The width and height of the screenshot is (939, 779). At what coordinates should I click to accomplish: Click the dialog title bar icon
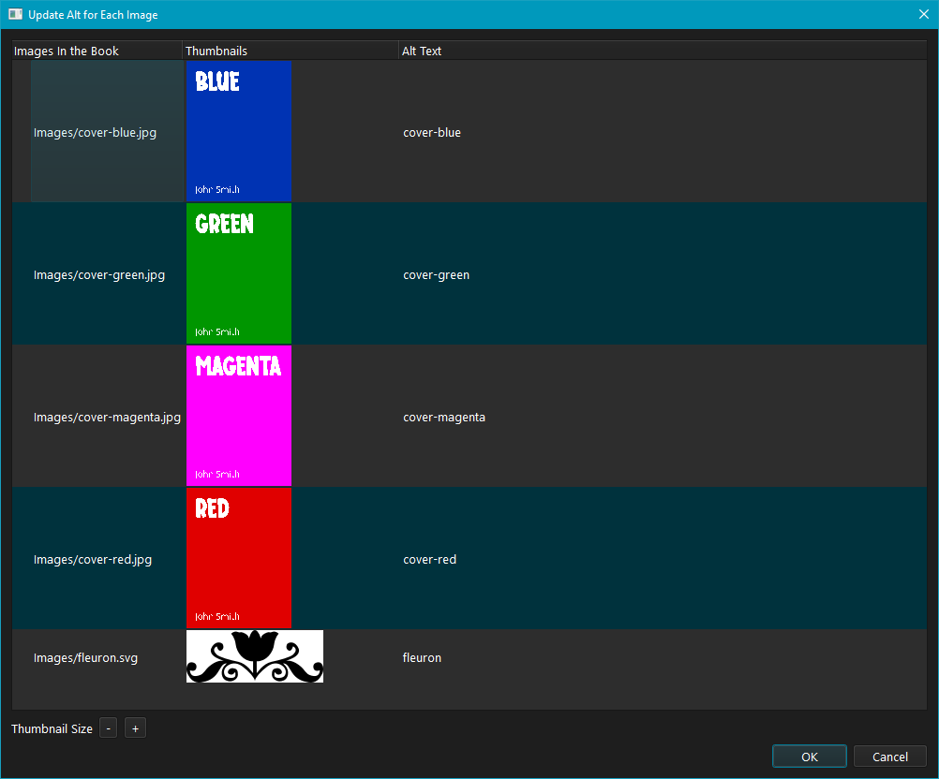[x=16, y=14]
